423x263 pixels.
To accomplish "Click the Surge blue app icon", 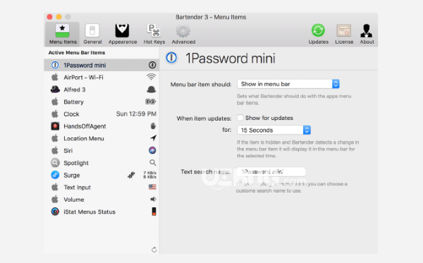I will point(55,175).
